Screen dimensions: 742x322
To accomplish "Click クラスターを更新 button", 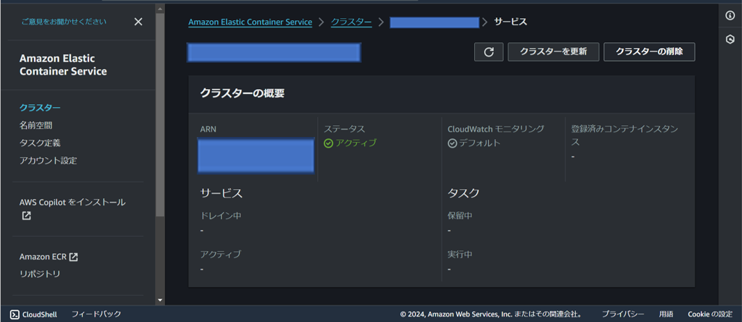I will click(553, 52).
